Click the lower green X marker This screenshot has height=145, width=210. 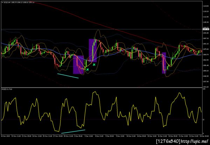[x=87, y=69]
